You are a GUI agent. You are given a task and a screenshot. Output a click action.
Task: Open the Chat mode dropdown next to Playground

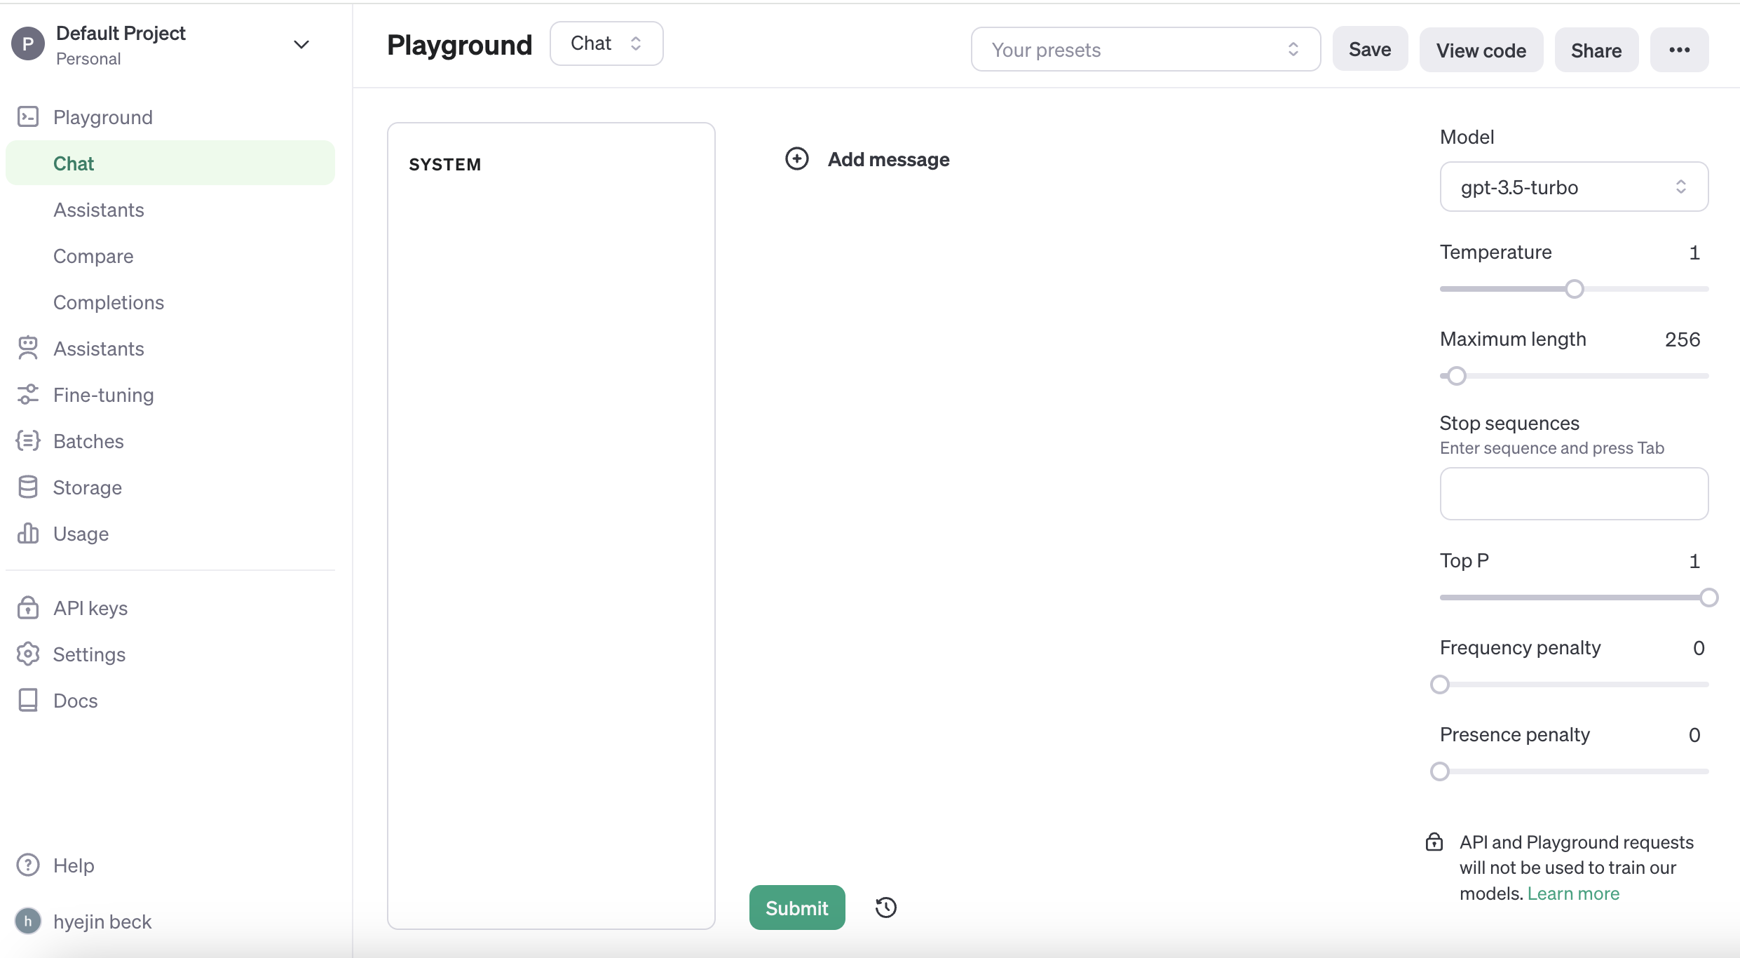tap(606, 43)
